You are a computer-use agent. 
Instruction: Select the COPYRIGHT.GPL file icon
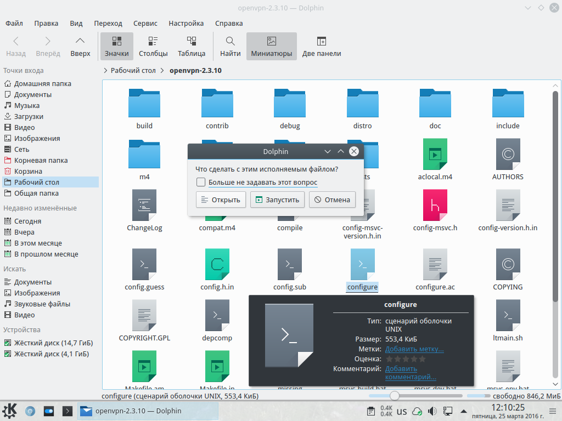coord(144,315)
